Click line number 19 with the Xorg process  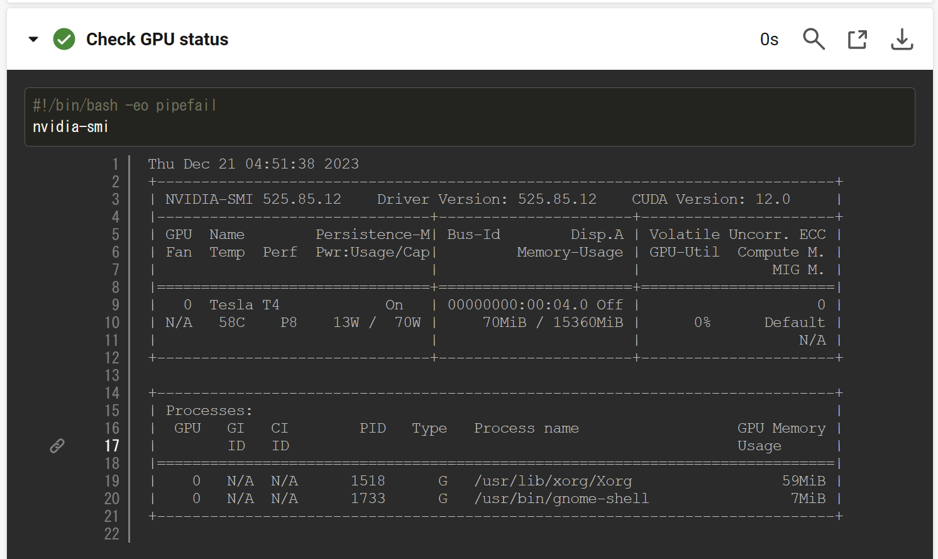tap(112, 480)
